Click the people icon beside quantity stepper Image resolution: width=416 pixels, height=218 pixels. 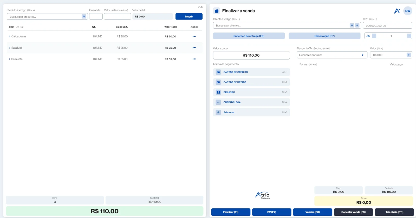(368, 36)
